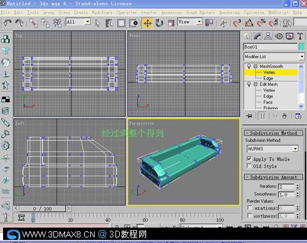Switch to the Motion command panel tab
The height and width of the screenshot is (243, 307).
(x=279, y=36)
